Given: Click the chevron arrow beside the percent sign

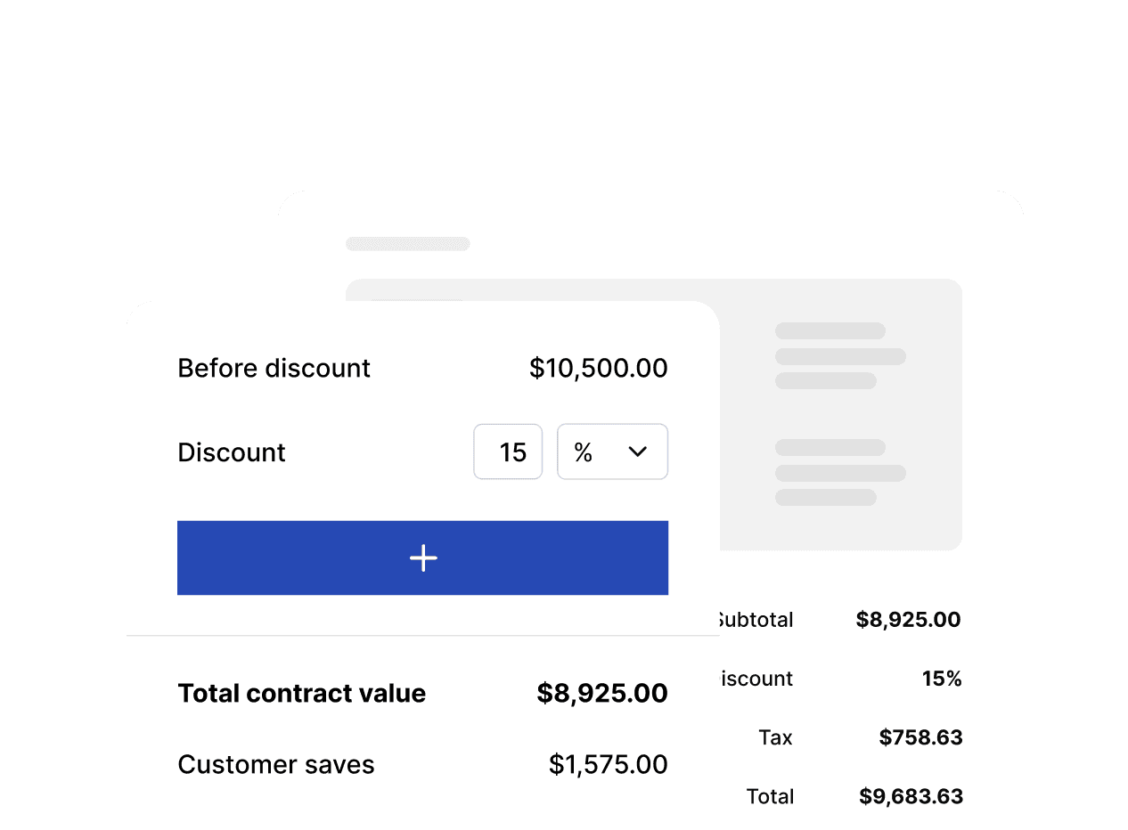Looking at the screenshot, I should coord(638,452).
